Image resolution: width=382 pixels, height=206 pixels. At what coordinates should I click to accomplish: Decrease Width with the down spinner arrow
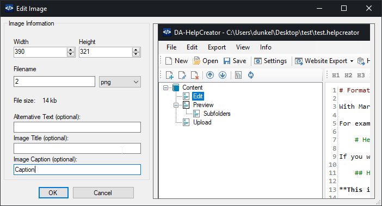point(71,54)
